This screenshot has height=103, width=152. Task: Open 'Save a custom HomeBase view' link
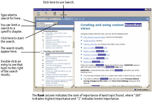tap(95, 48)
